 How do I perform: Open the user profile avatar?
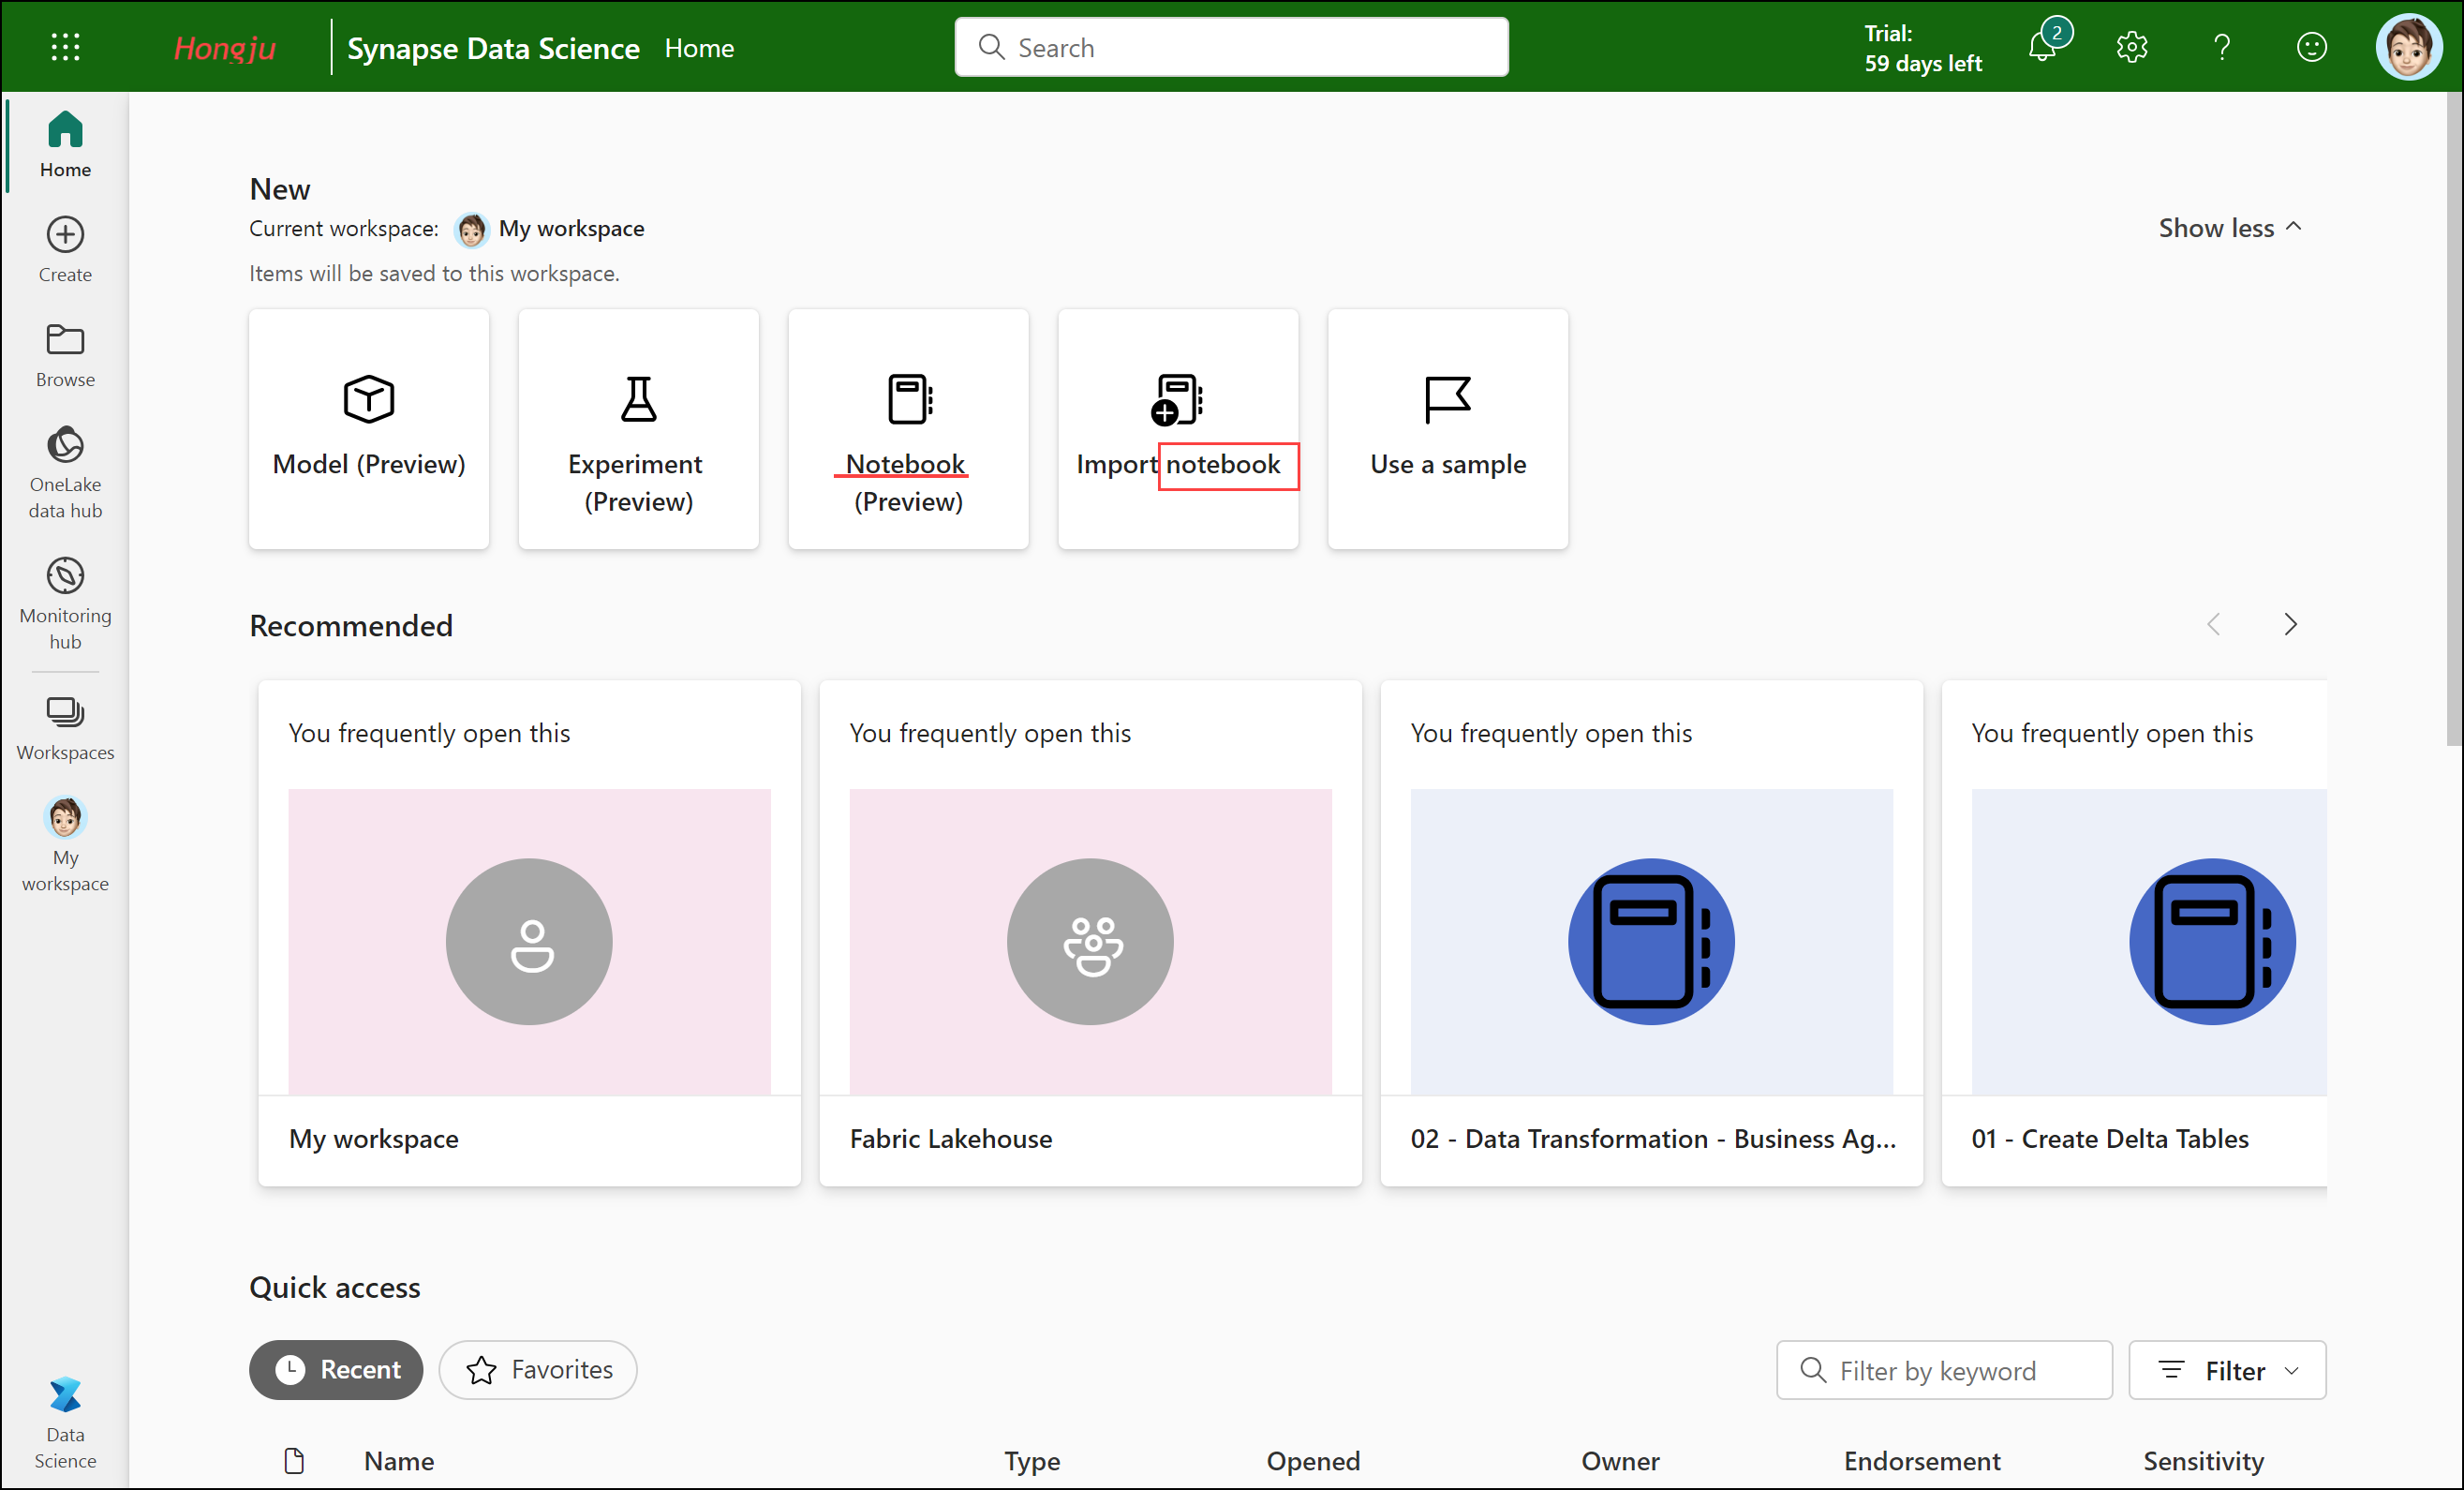2409,46
